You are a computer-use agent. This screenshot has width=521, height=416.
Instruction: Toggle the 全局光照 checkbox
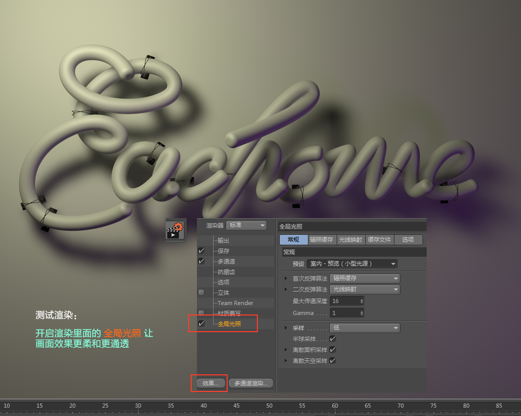tap(201, 323)
